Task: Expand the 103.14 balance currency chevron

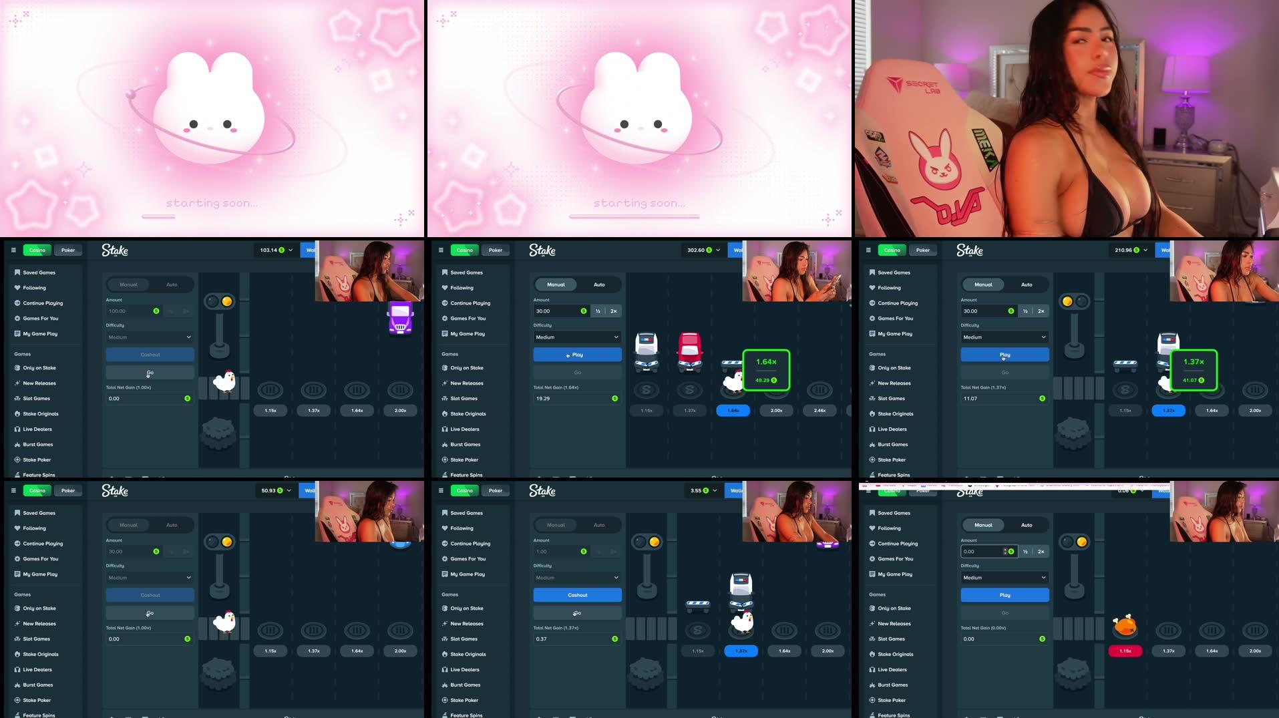Action: click(x=291, y=250)
